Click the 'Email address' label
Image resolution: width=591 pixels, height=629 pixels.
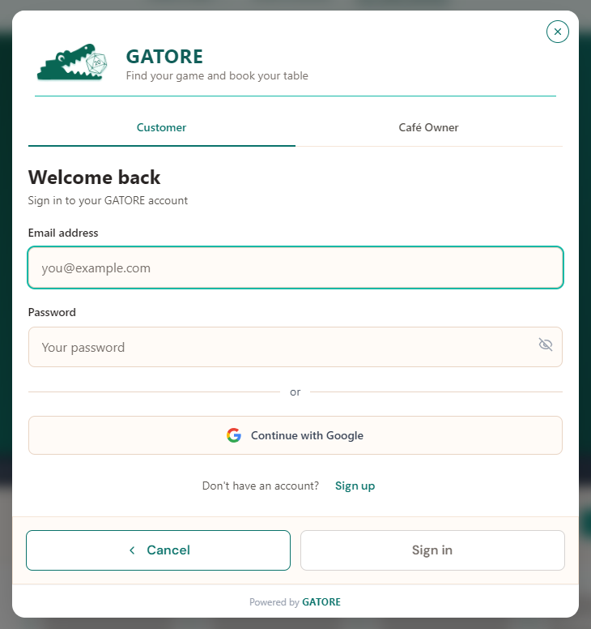(63, 233)
